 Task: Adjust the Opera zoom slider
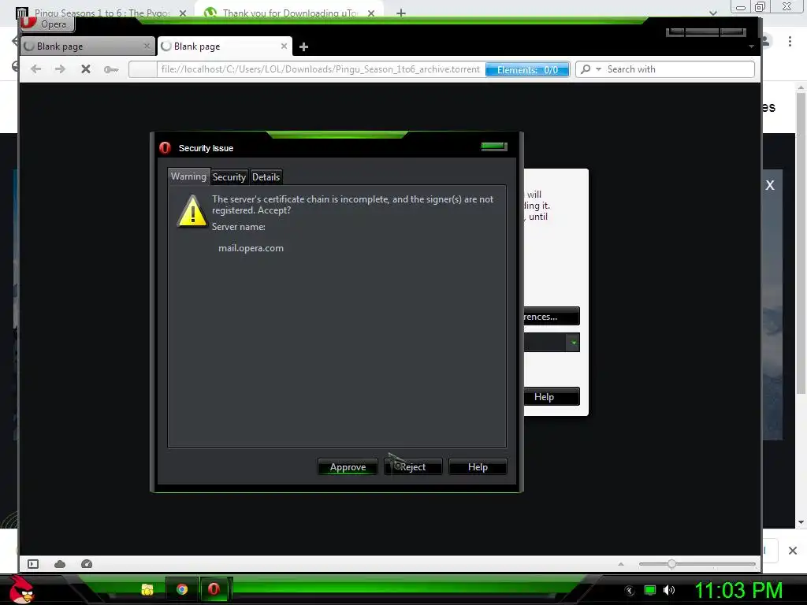671,564
